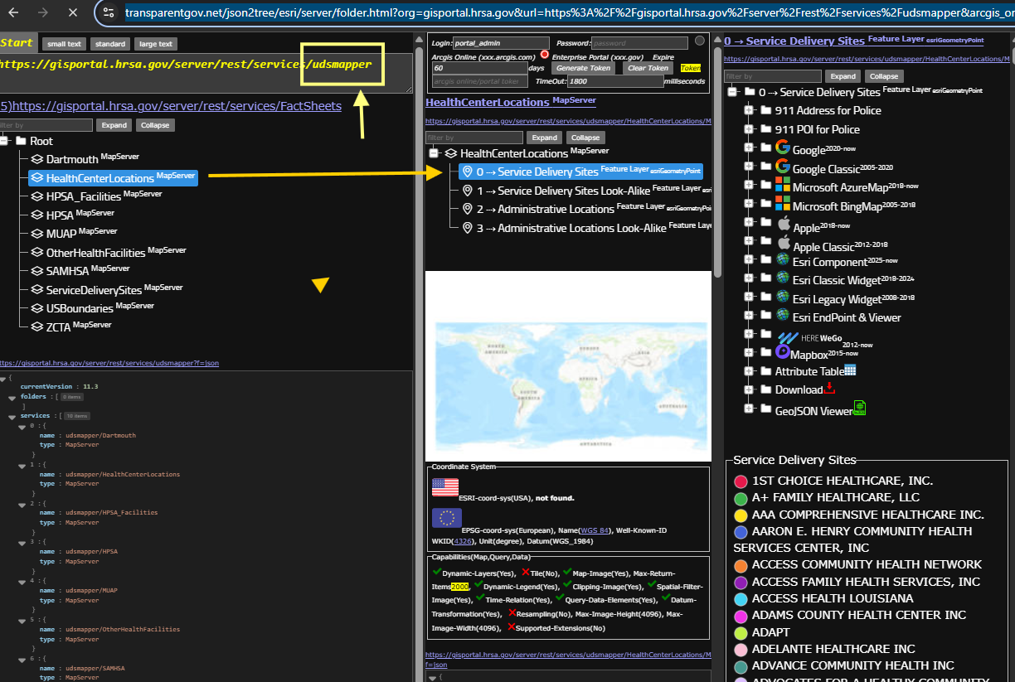1015x682 pixels.
Task: Select the Enterprise Portal radio button
Action: pyautogui.click(x=545, y=55)
